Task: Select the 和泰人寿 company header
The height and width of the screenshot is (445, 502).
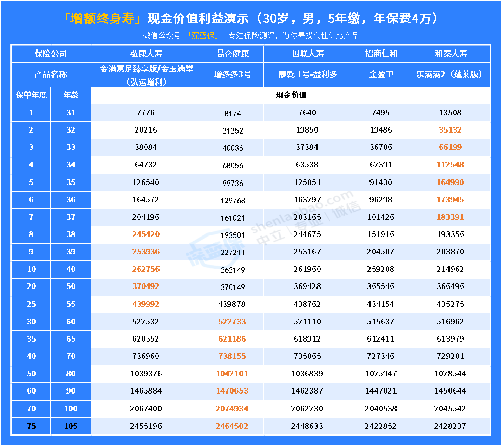Action: (451, 54)
